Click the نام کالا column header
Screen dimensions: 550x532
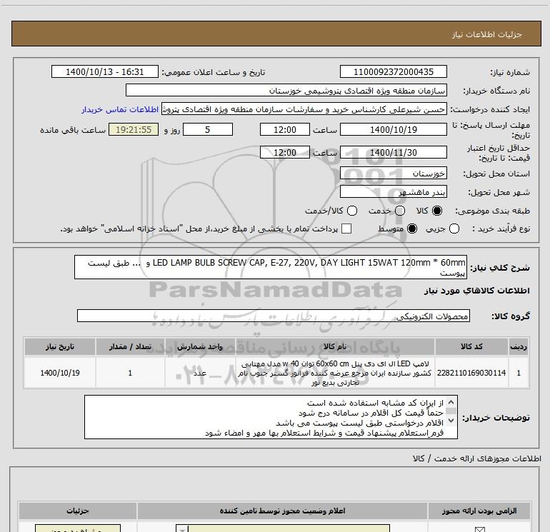click(x=334, y=346)
